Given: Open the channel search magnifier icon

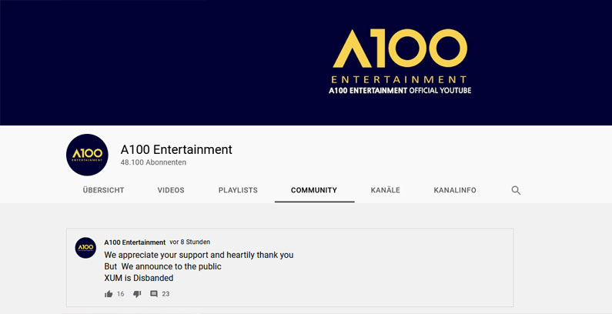Looking at the screenshot, I should (516, 190).
